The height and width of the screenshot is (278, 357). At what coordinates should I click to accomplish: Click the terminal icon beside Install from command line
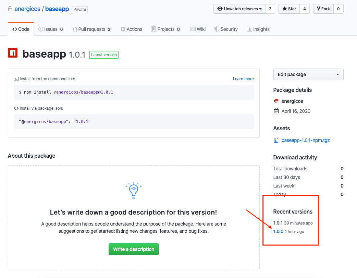pos(16,79)
